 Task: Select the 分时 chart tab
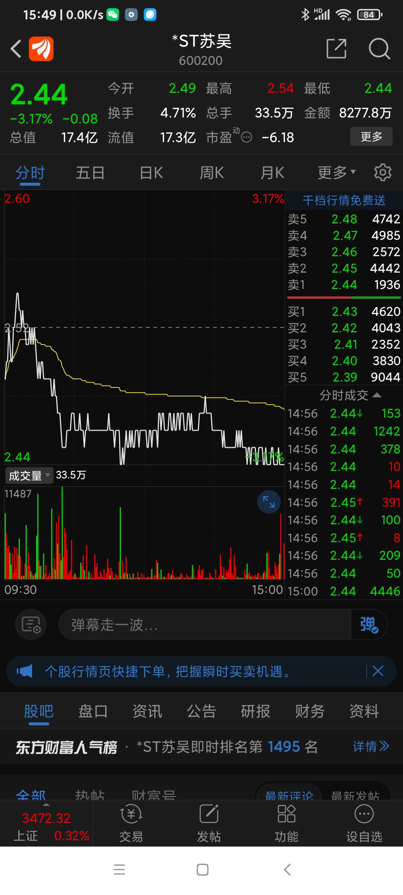30,173
